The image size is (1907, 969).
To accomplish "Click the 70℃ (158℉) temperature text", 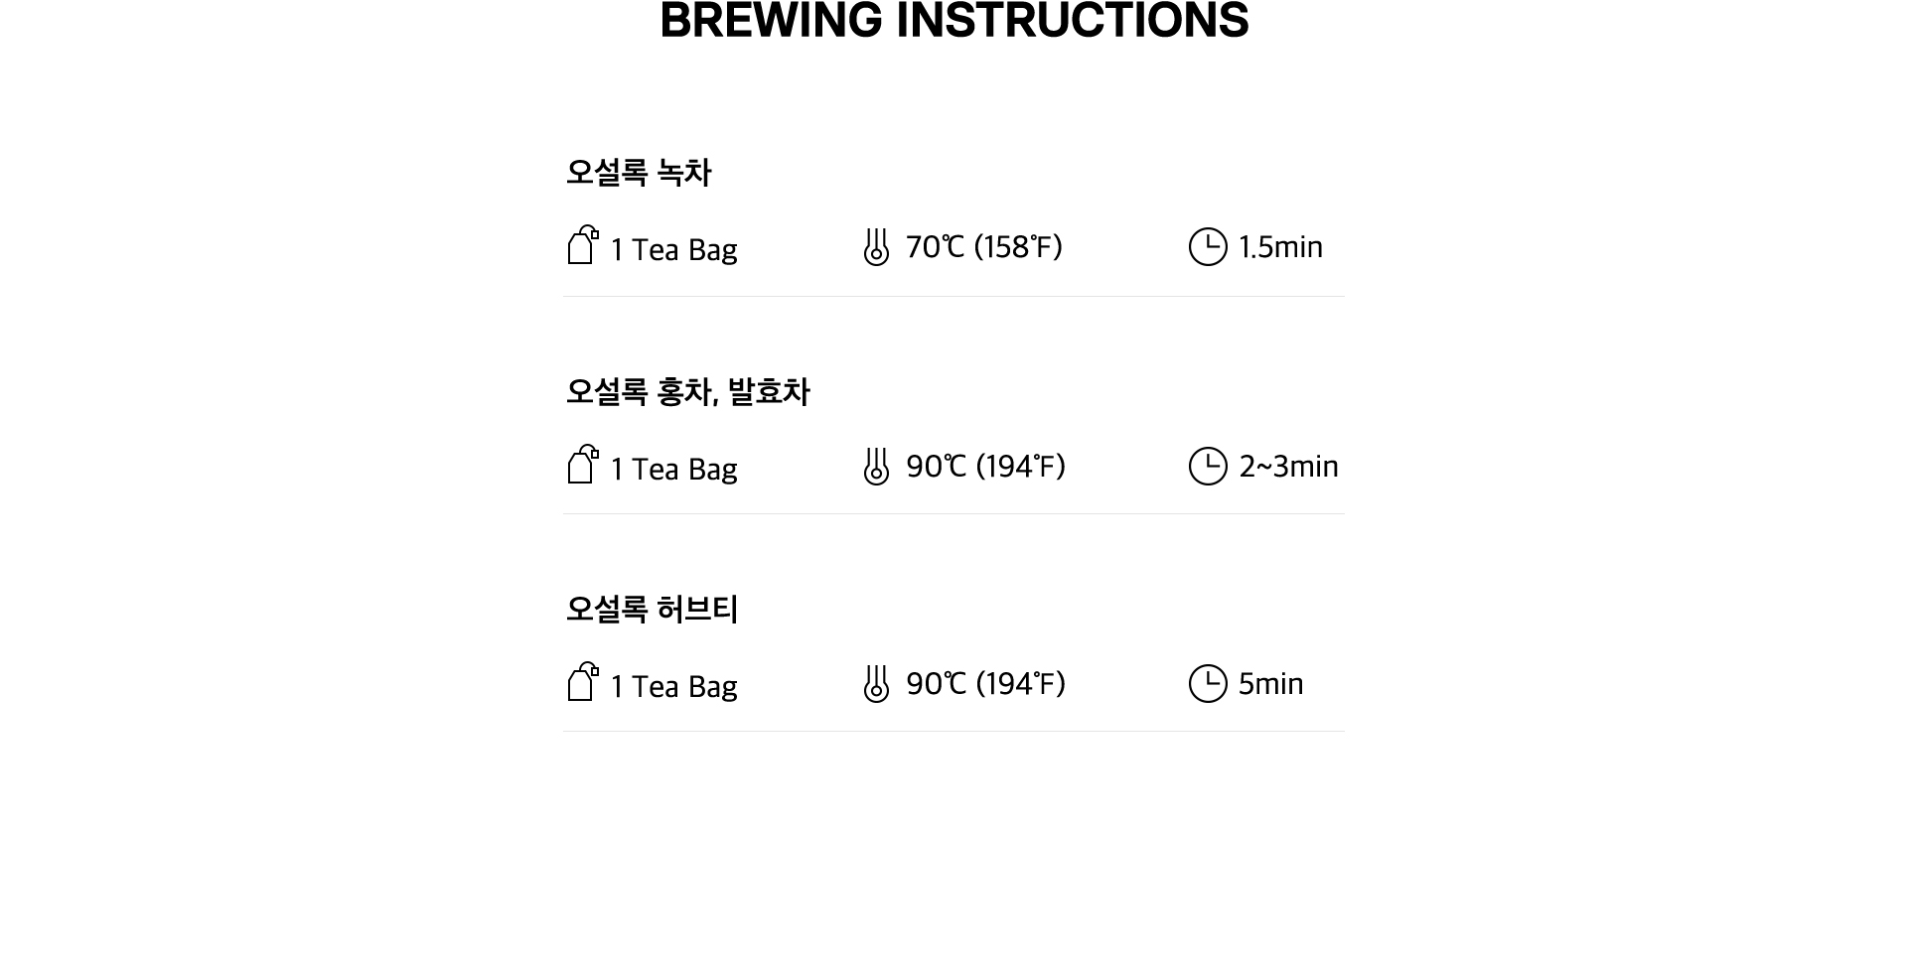I will point(984,246).
